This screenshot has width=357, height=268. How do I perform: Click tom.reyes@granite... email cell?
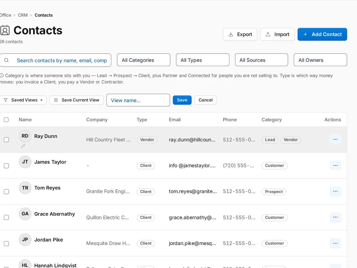coord(193,191)
